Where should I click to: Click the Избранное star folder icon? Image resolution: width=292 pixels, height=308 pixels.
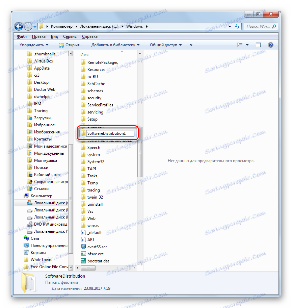[30, 125]
